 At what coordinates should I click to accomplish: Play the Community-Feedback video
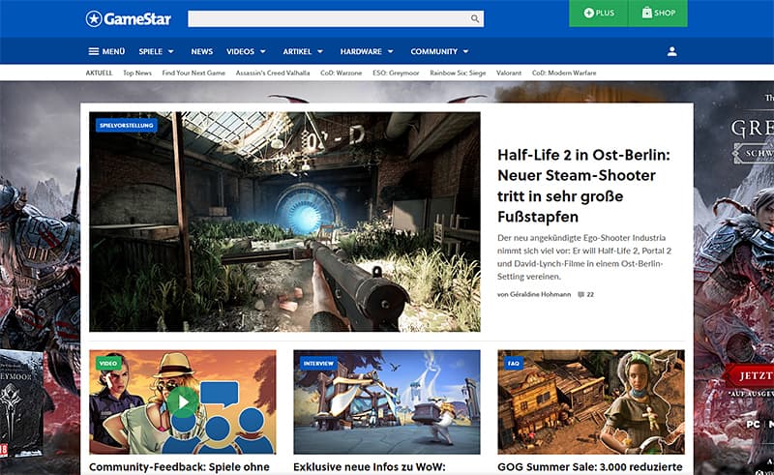click(183, 401)
